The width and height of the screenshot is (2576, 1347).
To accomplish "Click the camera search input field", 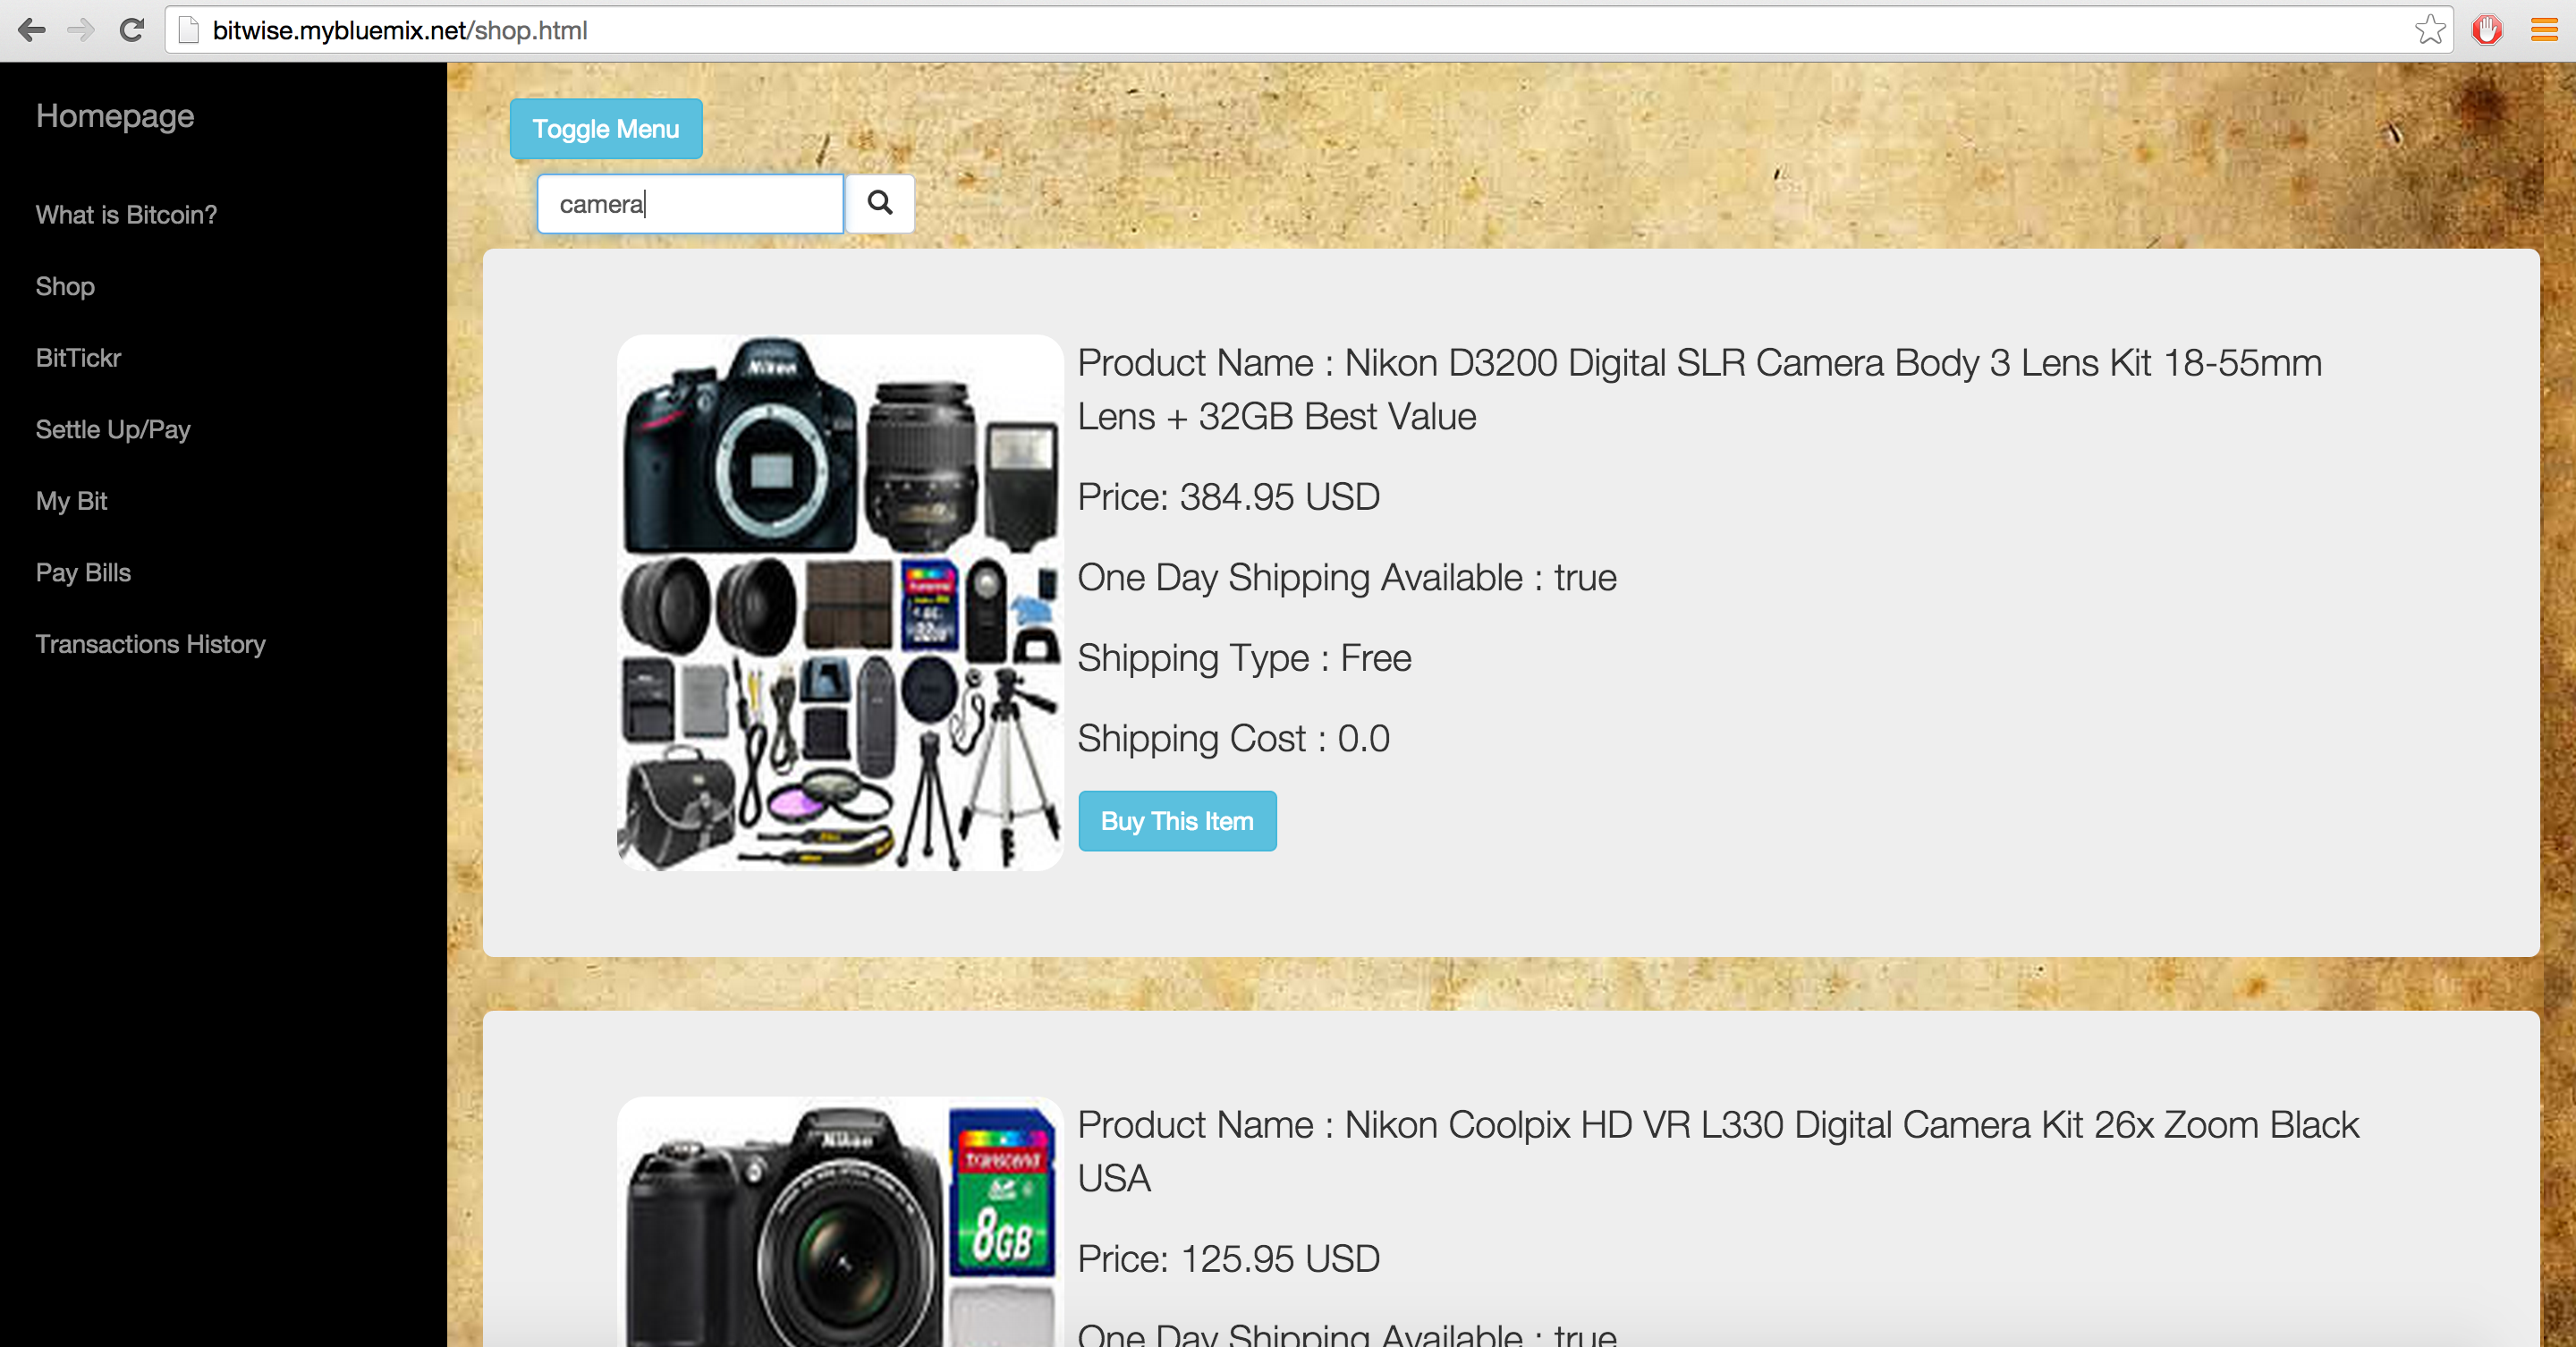I will pyautogui.click(x=690, y=204).
